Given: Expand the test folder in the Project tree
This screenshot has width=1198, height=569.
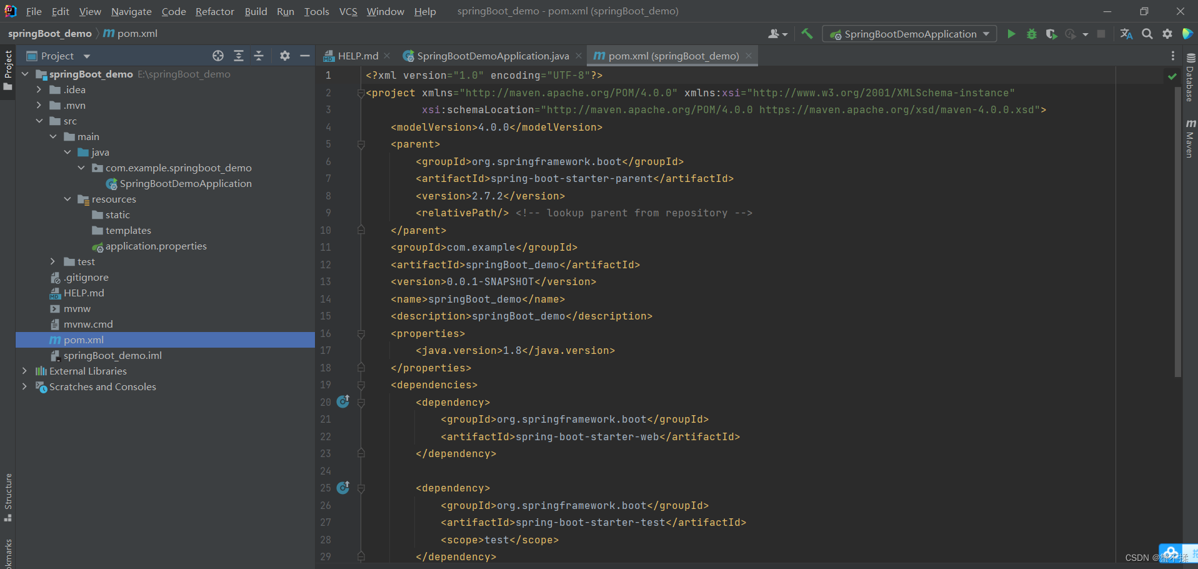Looking at the screenshot, I should coord(52,261).
